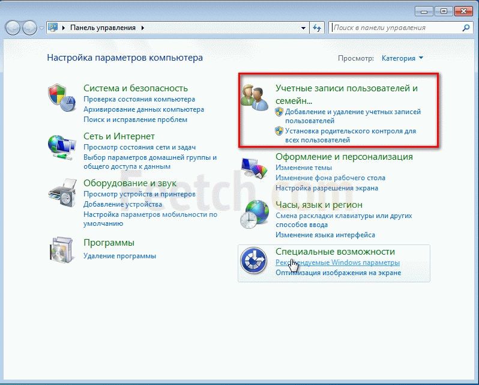Click the search magnifier icon
The width and height of the screenshot is (479, 385).
466,28
